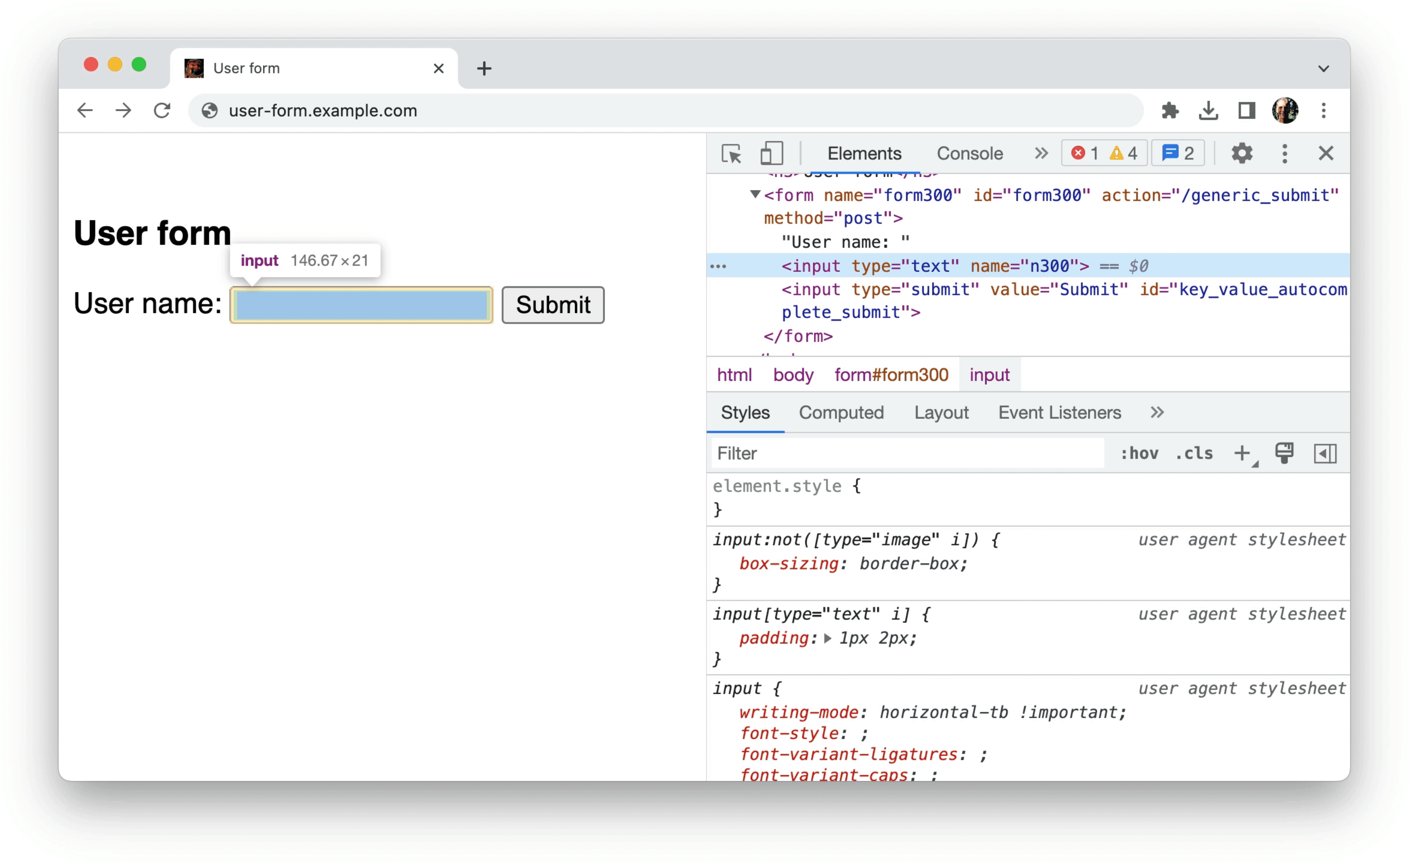Image resolution: width=1409 pixels, height=862 pixels.
Task: Click the Elements panel tab
Action: coord(864,153)
